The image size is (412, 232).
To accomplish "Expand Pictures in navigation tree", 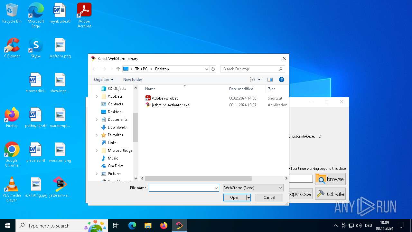I will [x=97, y=174].
